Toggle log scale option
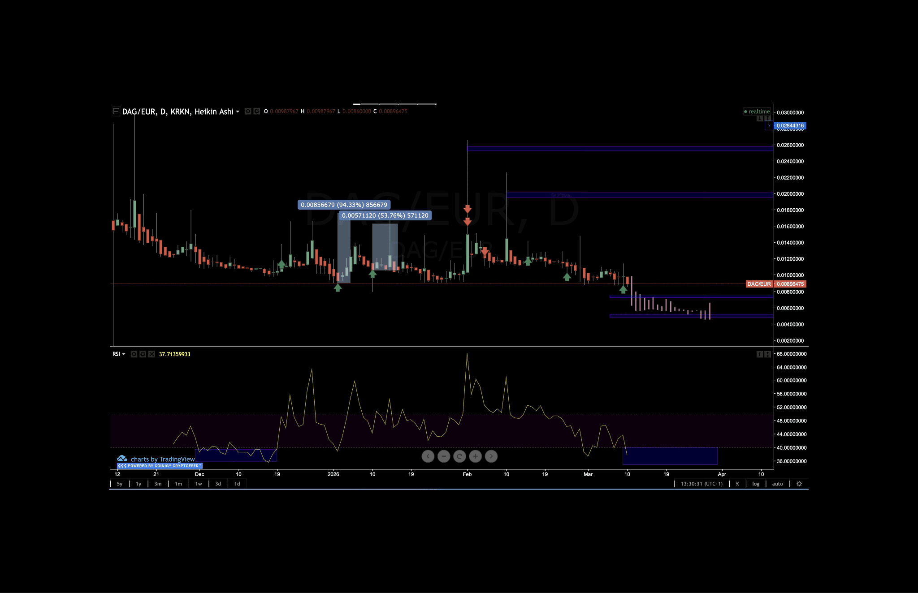The image size is (918, 593). pos(756,484)
